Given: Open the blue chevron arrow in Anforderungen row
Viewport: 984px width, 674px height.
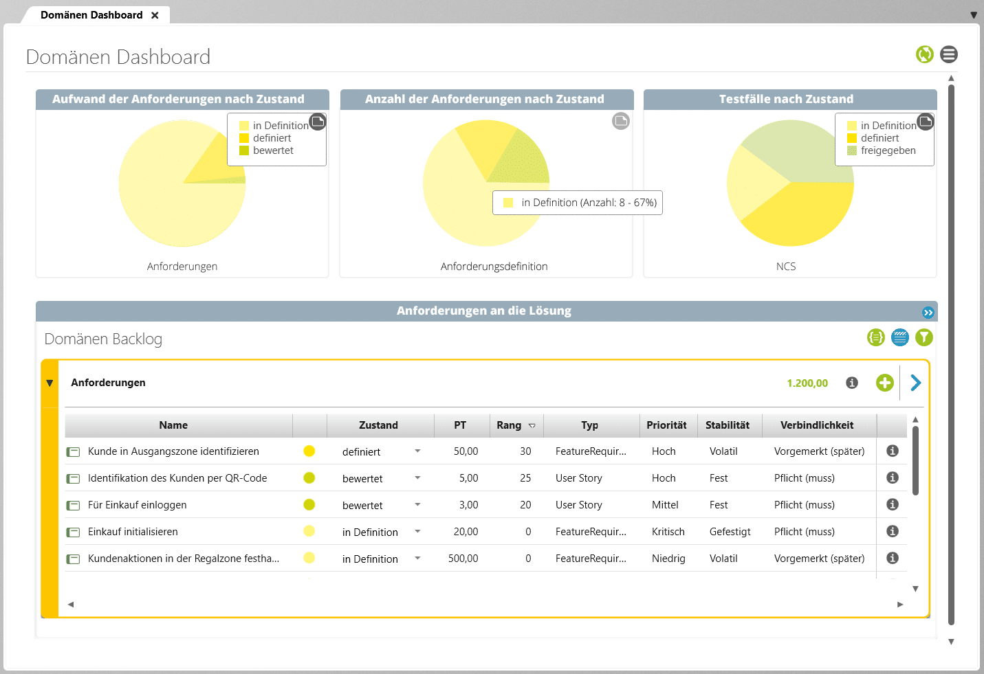Looking at the screenshot, I should coord(915,383).
